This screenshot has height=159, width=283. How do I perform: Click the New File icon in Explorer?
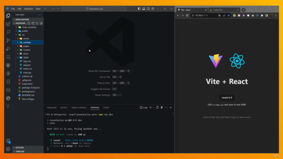(x=29, y=23)
